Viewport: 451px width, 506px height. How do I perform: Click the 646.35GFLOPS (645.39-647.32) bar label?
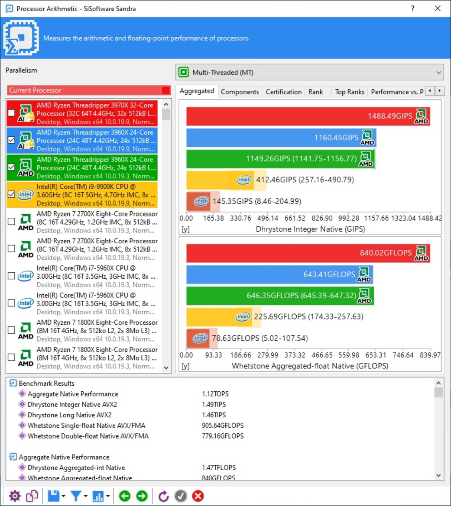point(302,296)
